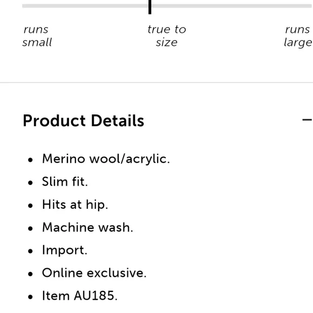Click the "Import." bullet item
The width and height of the screenshot is (313, 313).
pos(65,250)
